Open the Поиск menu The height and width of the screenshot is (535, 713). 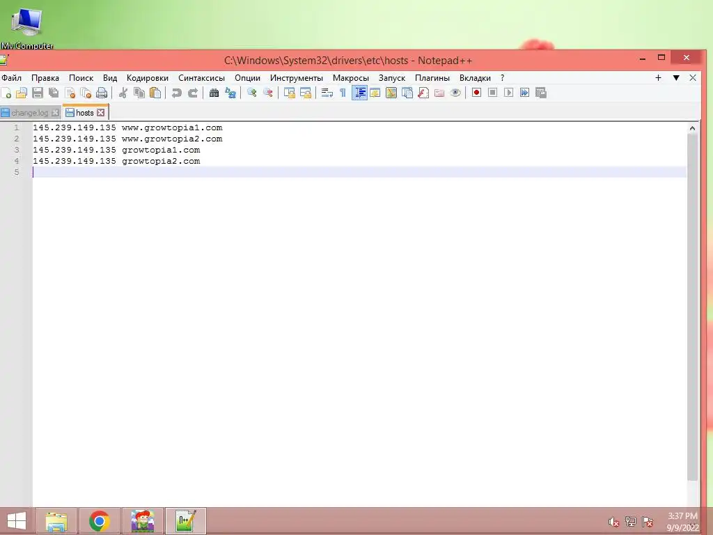[81, 78]
